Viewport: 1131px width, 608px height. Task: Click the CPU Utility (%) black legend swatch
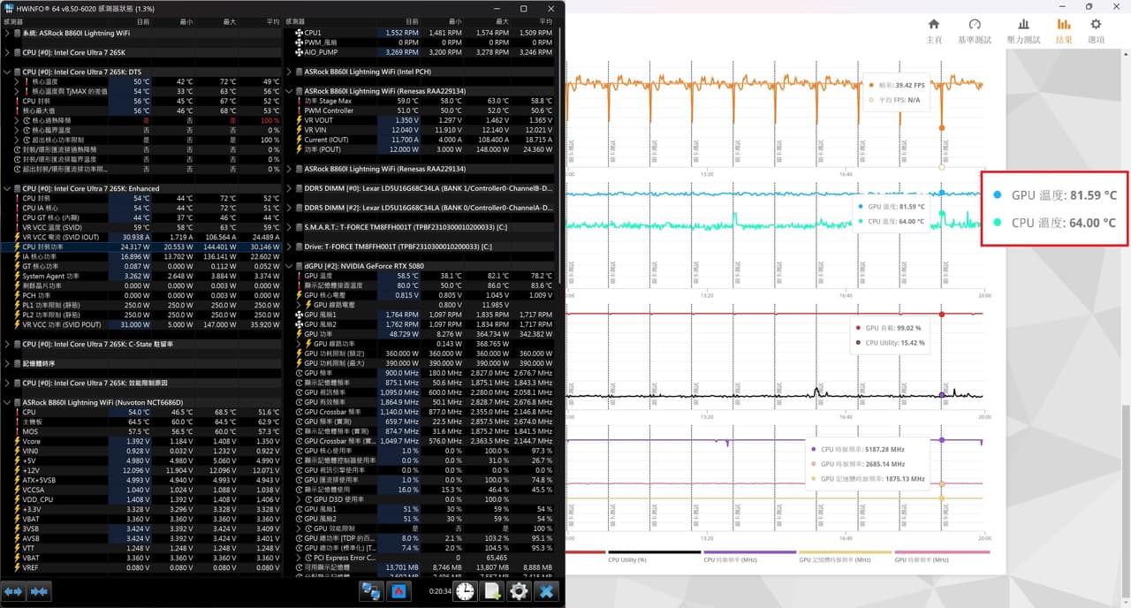655,552
